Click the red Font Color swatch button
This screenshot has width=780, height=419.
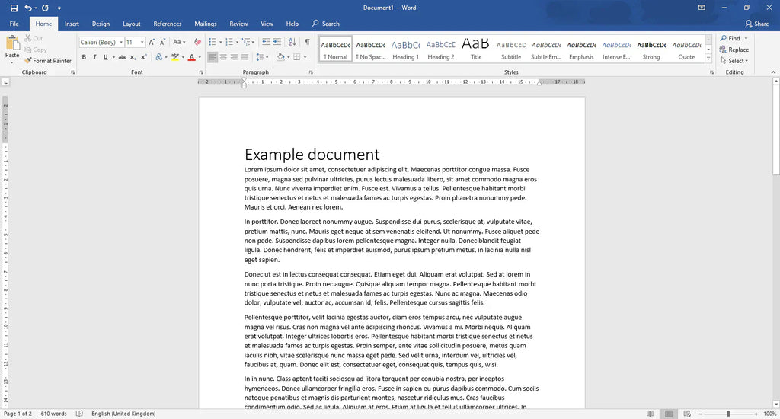[190, 57]
